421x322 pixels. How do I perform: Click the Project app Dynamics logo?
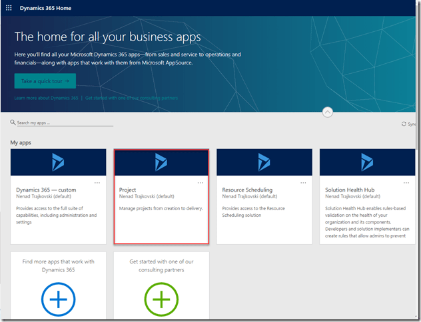click(x=161, y=162)
